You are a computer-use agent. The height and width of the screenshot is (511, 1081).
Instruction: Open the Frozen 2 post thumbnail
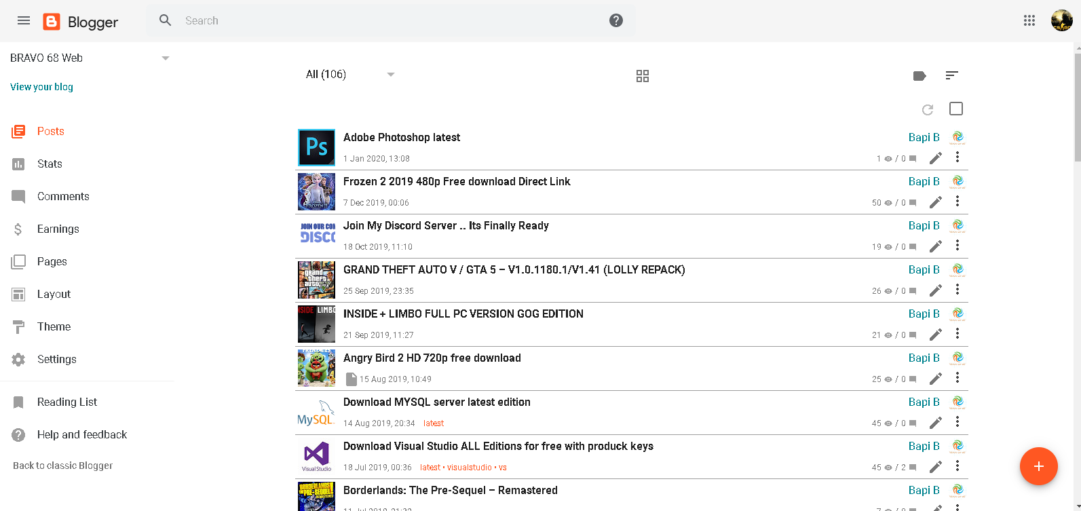[317, 191]
